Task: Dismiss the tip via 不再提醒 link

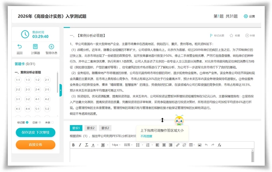Action: tap(146, 136)
